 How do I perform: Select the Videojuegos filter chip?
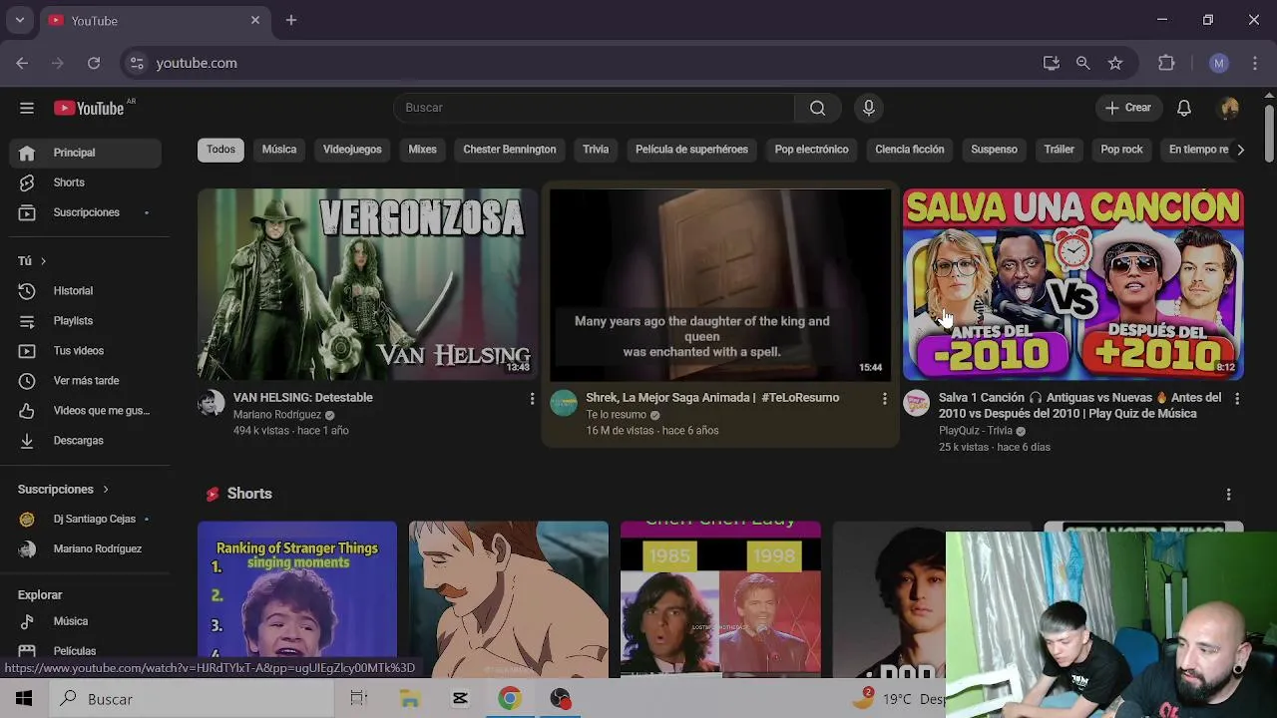352,150
